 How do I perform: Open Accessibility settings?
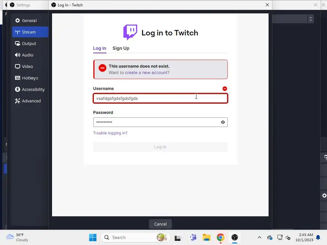point(30,89)
